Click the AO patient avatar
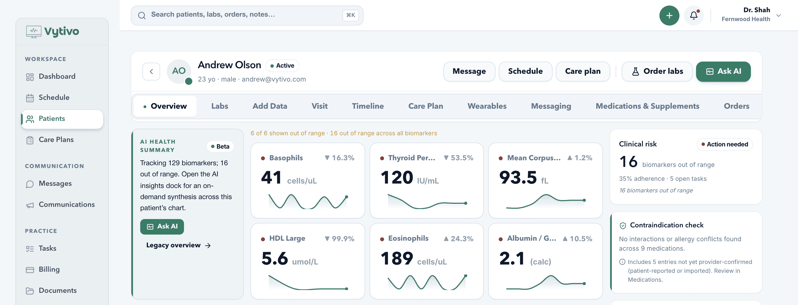The height and width of the screenshot is (305, 798). [179, 71]
